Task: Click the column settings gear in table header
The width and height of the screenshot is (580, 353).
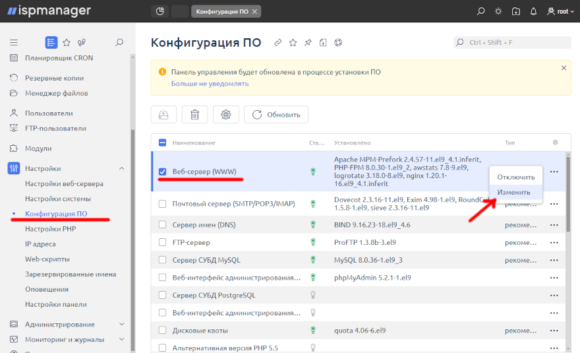Action: pyautogui.click(x=555, y=143)
